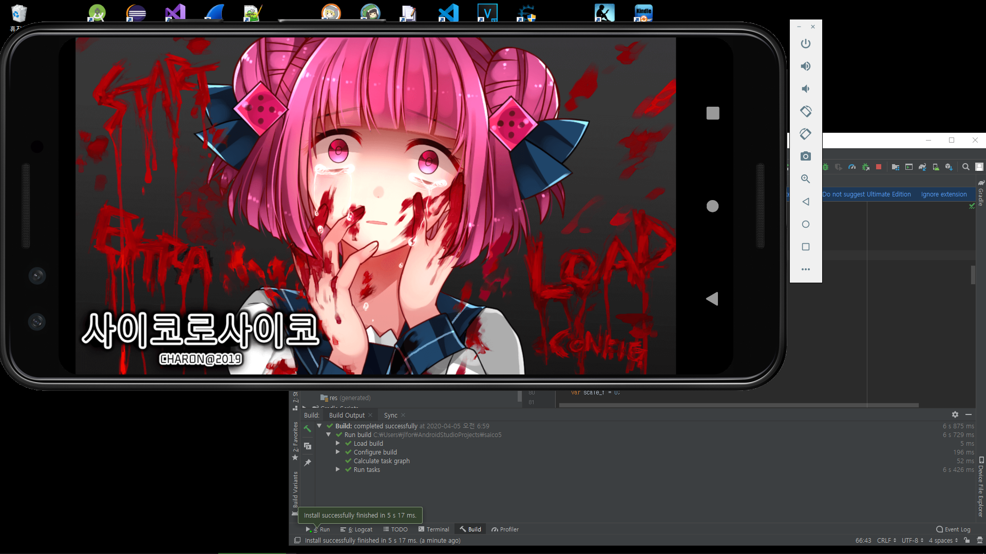Viewport: 986px width, 554px height.
Task: Open Kindle desktop shortcut
Action: click(x=643, y=13)
